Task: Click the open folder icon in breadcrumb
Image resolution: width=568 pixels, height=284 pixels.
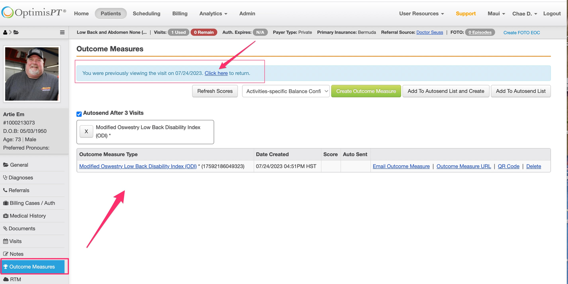Action: coord(16,33)
